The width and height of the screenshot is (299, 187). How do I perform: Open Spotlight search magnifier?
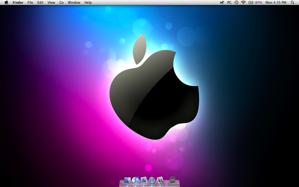click(292, 2)
